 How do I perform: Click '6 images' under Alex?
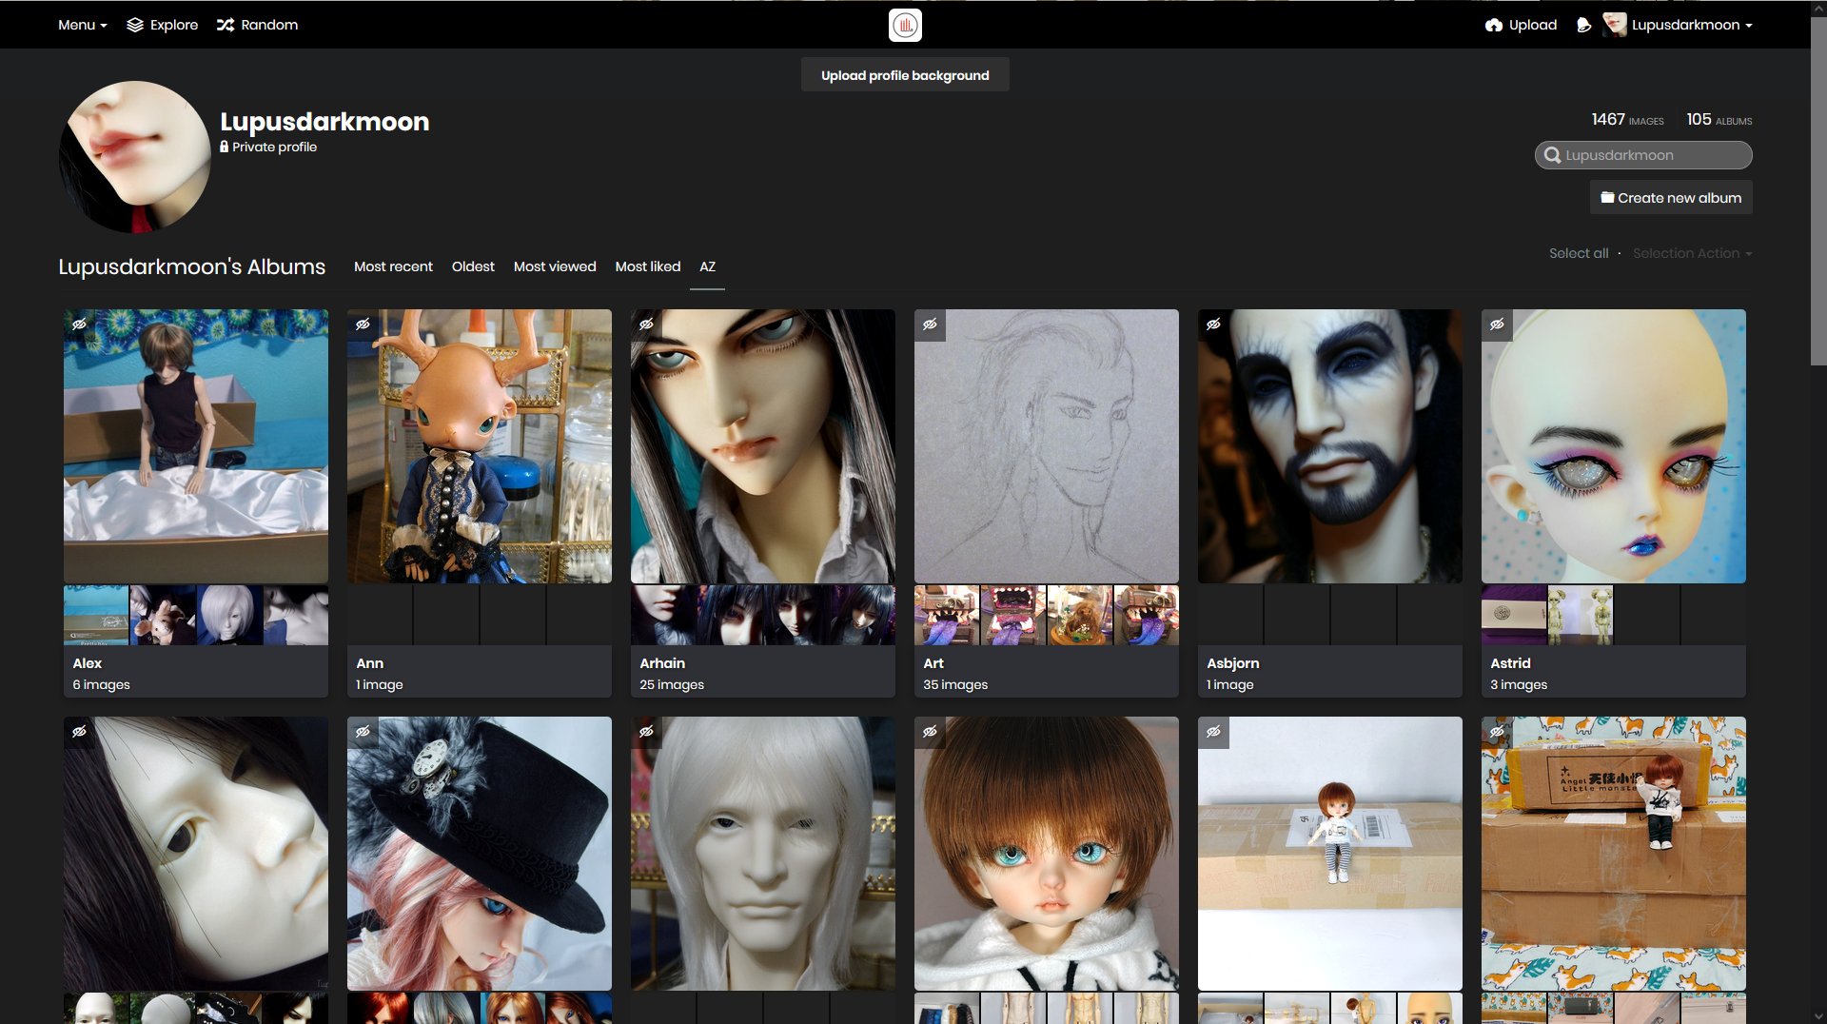point(101,684)
